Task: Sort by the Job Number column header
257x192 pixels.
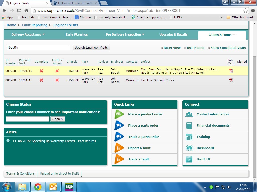Action: [11, 62]
